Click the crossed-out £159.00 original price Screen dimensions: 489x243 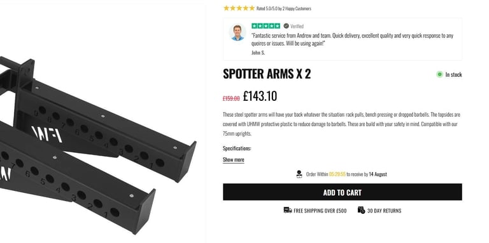[x=231, y=98]
